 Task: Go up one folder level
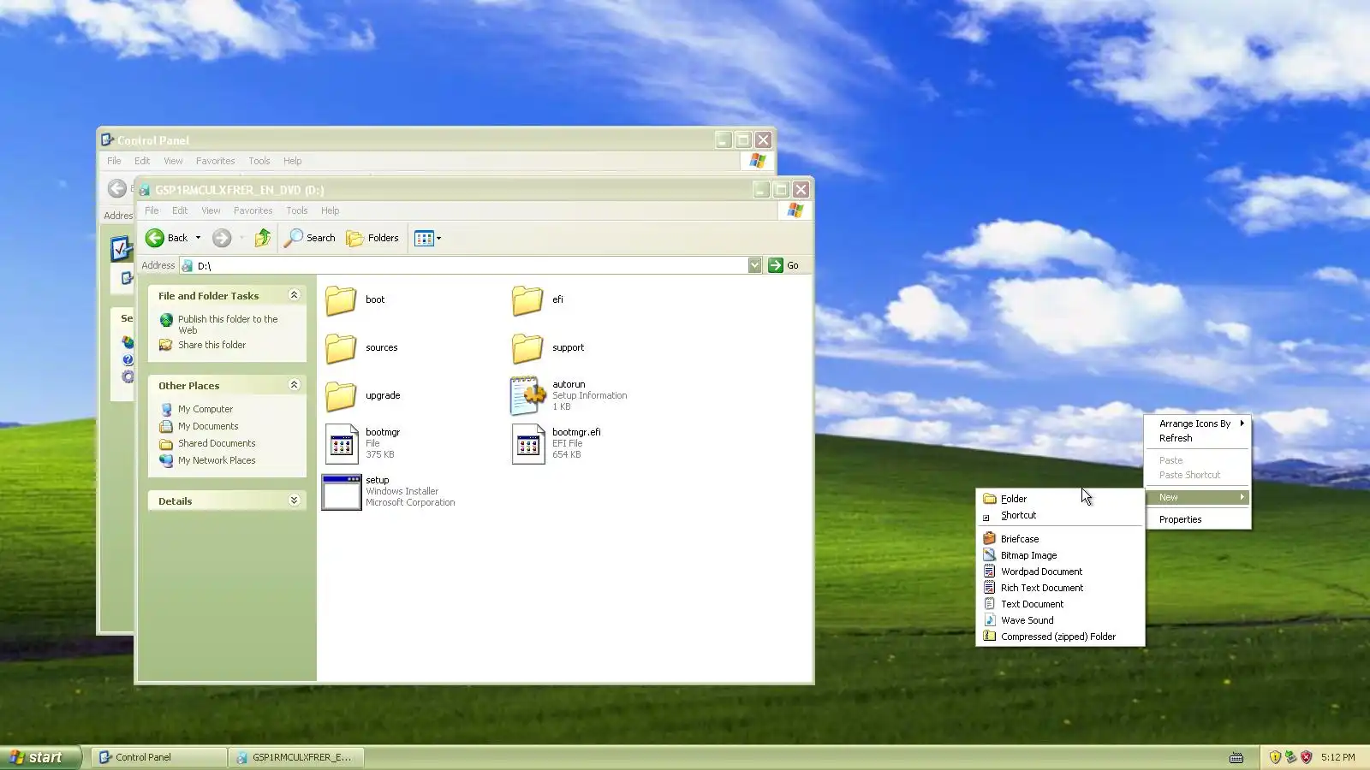[x=263, y=238]
